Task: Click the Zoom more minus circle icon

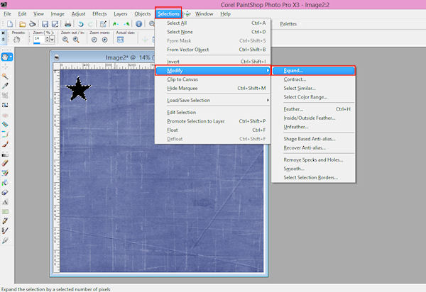Action: click(94, 40)
